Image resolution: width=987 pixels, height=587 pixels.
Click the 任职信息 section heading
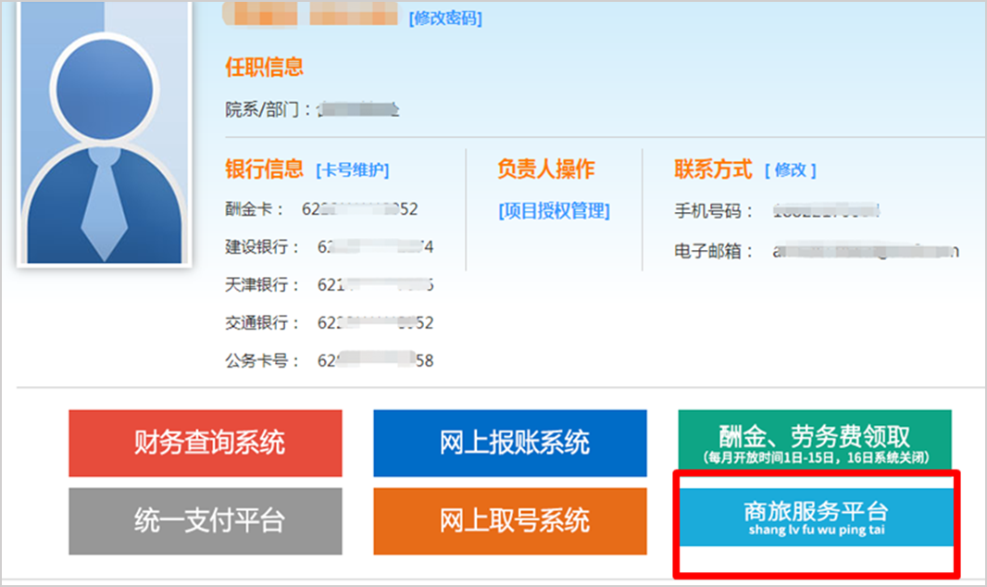click(264, 68)
